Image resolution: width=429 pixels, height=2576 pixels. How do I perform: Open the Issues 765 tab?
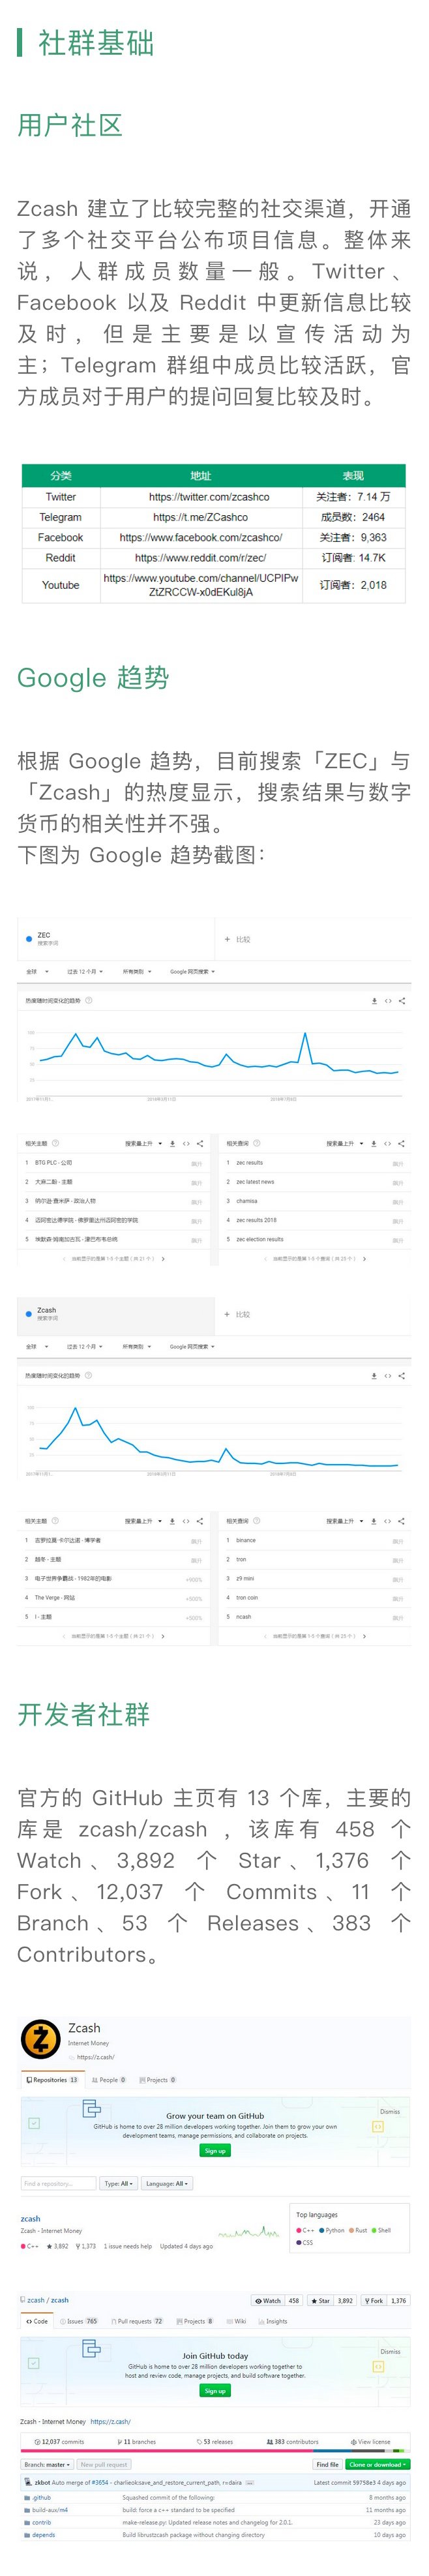click(x=79, y=2321)
